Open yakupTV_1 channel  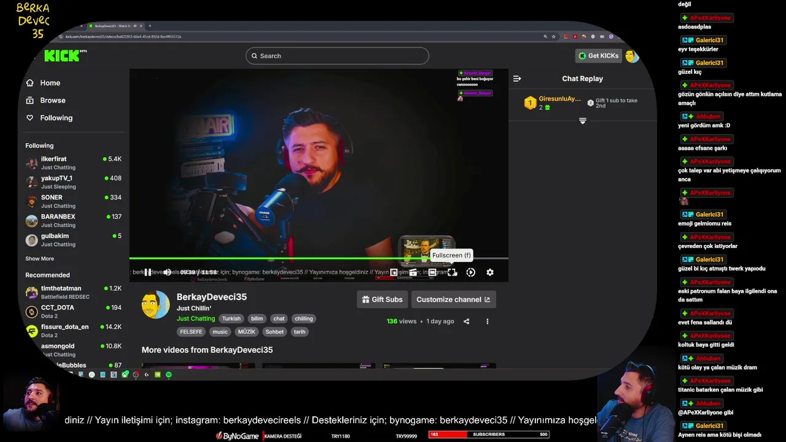[74, 182]
